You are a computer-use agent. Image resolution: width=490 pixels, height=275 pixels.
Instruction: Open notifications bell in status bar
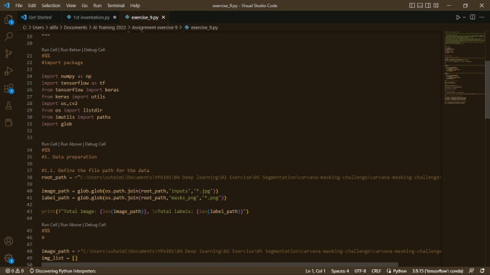[482, 271]
